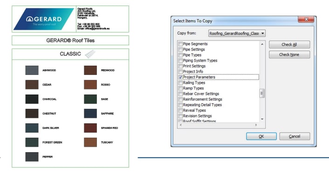
Task: Click the SPANISH RED label
Action: (x=110, y=128)
